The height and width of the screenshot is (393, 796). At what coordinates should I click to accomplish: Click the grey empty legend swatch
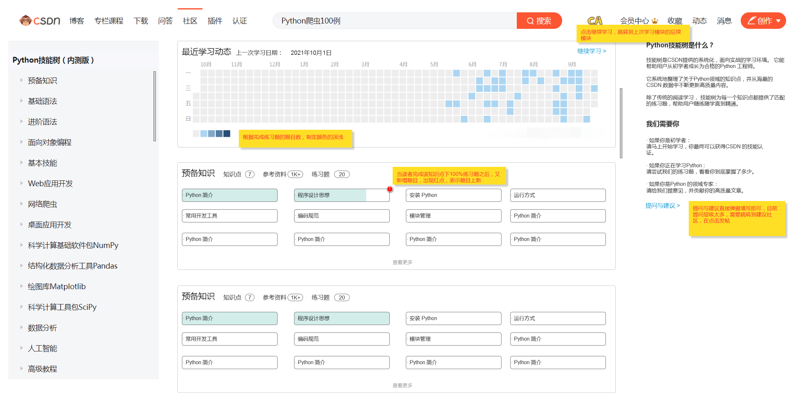[196, 133]
